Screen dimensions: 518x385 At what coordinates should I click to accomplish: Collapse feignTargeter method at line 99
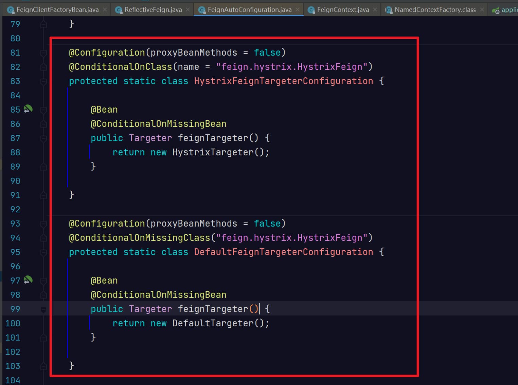43,309
